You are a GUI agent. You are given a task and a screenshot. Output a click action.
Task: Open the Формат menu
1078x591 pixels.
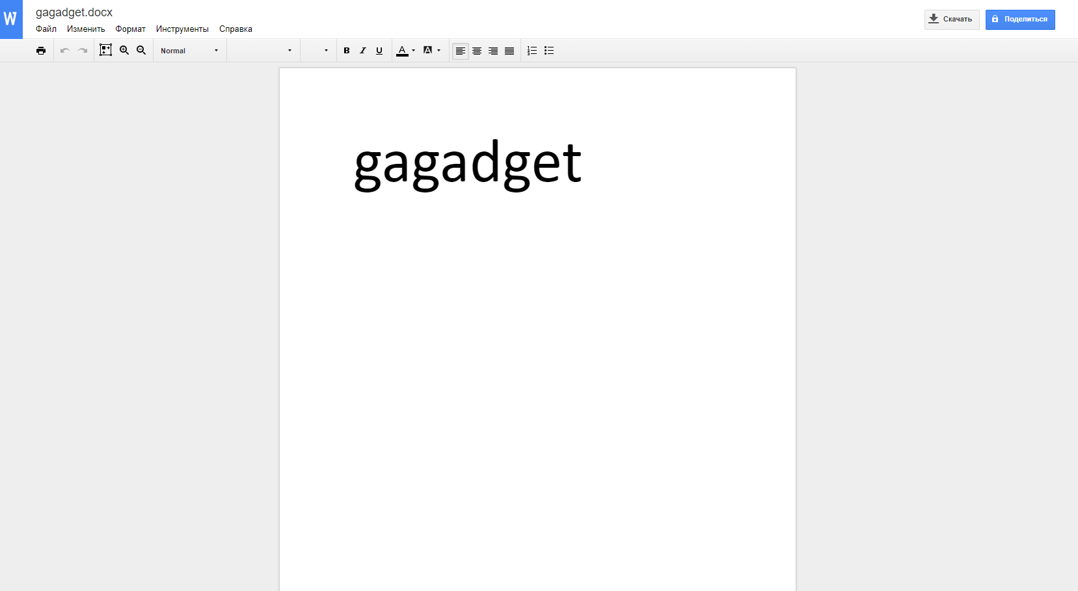[131, 29]
